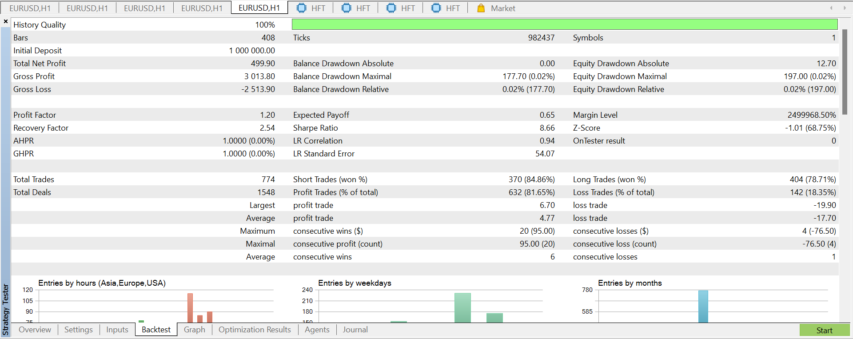The width and height of the screenshot is (853, 339).
Task: Select the average loss trade value -17.70
Action: coord(825,218)
